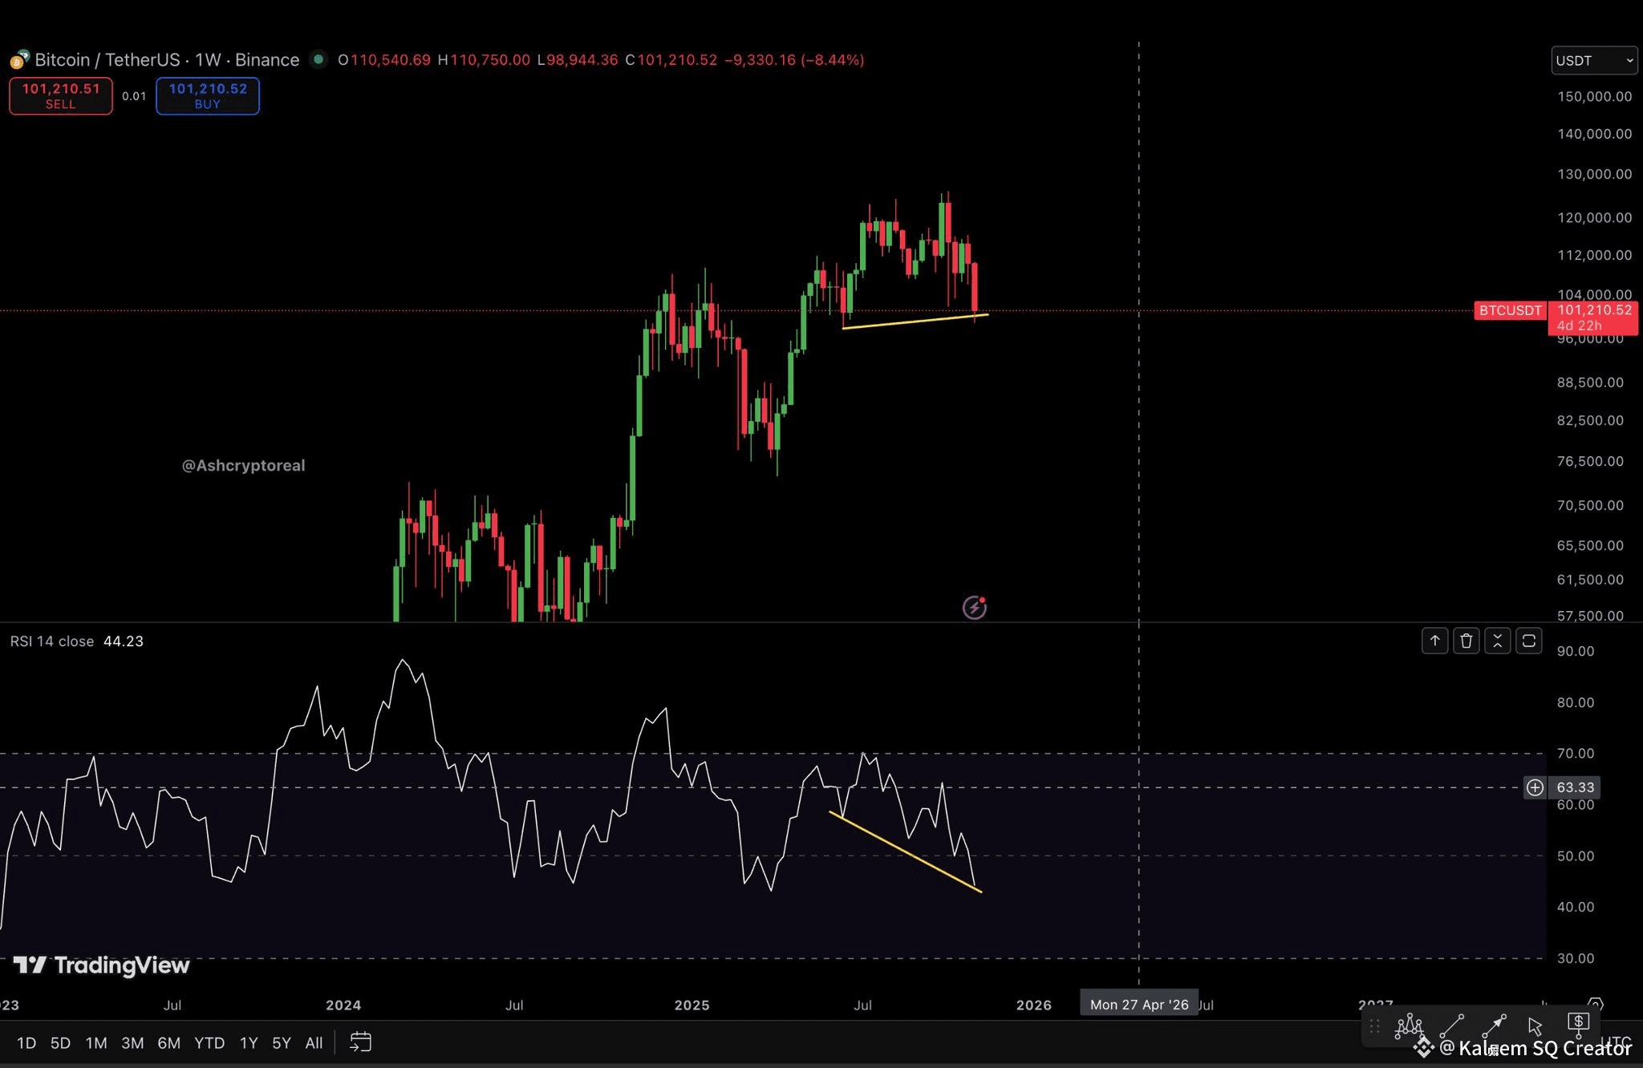Image resolution: width=1643 pixels, height=1068 pixels.
Task: Click the SELL 101,210.51 button
Action: [x=61, y=96]
